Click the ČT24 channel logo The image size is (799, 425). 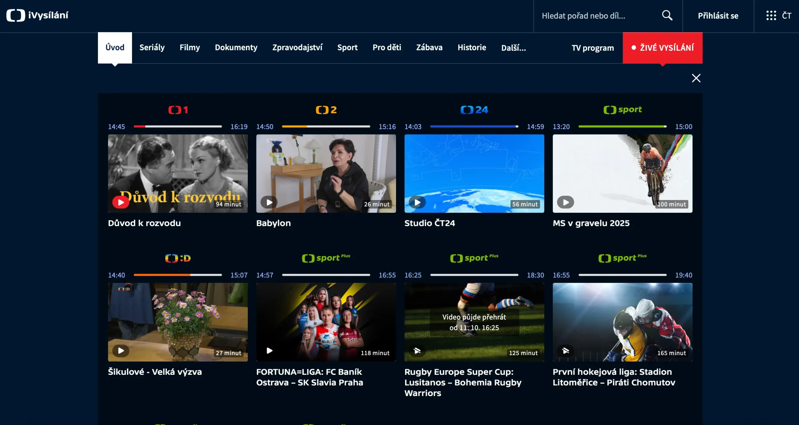click(474, 110)
